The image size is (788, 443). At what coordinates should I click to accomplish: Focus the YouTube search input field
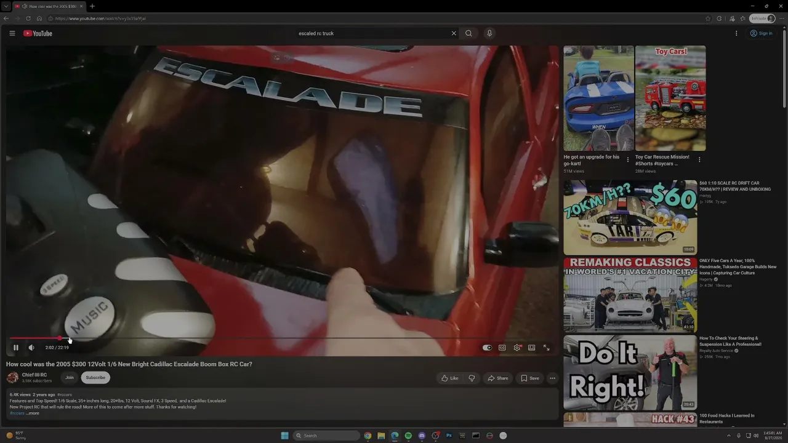click(372, 33)
